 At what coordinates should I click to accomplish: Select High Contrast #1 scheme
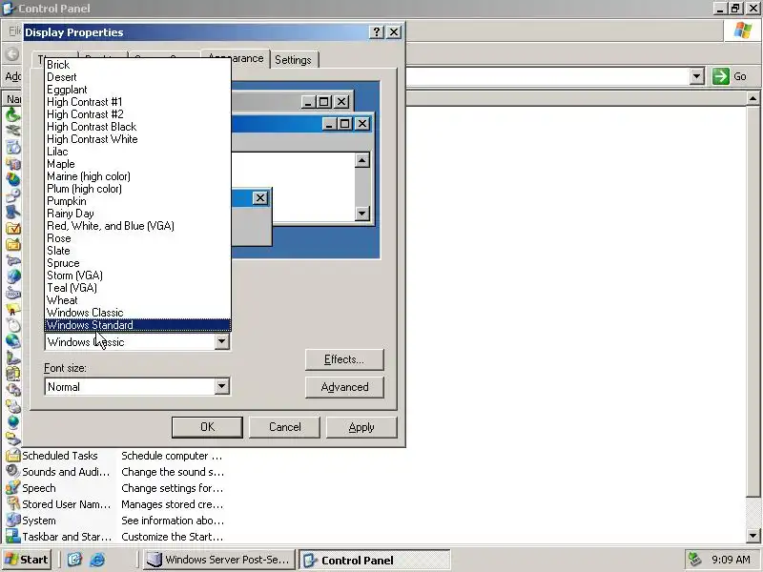[137, 102]
